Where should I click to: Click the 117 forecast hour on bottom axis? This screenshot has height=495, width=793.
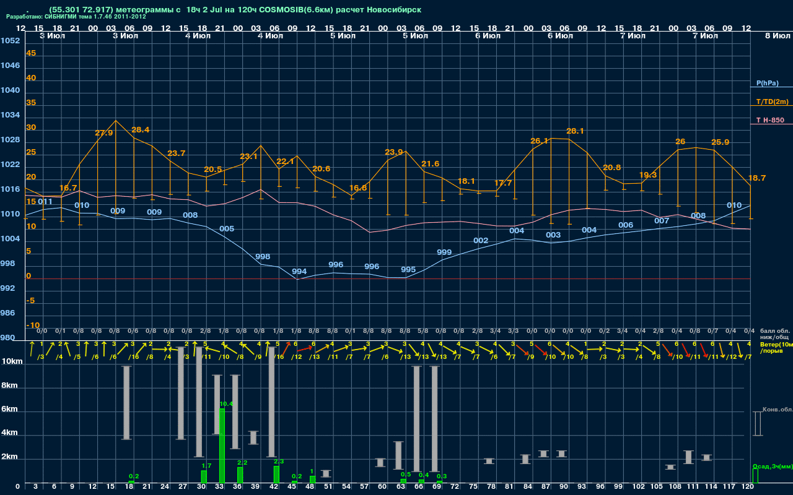[x=729, y=487]
